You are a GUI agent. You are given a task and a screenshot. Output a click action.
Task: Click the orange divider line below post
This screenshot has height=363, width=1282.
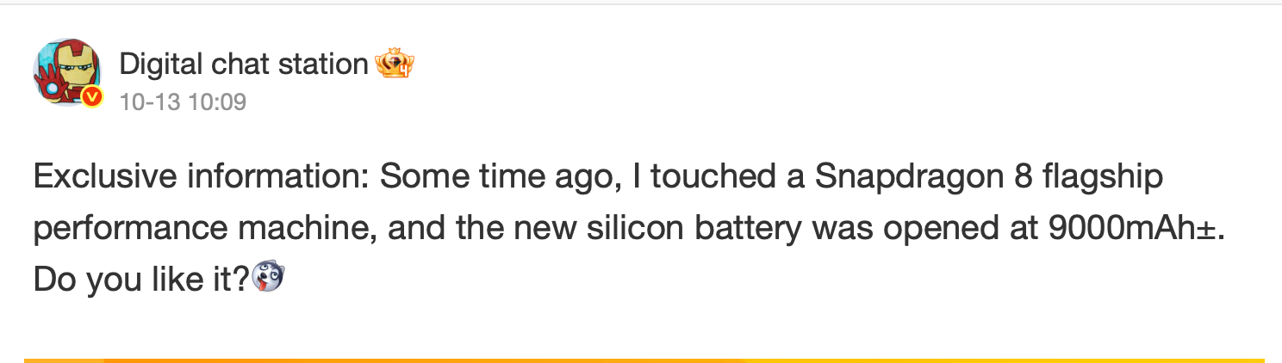[x=643, y=360]
